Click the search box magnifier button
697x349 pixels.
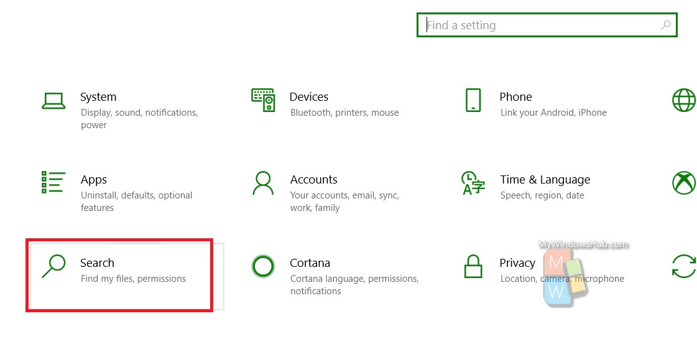point(665,25)
